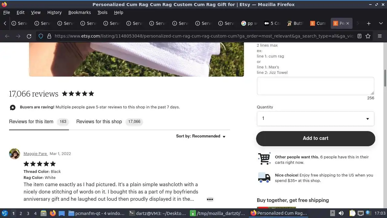Launch file manager from taskbar icon
Viewport: 387px width, 218px height.
click(44, 213)
